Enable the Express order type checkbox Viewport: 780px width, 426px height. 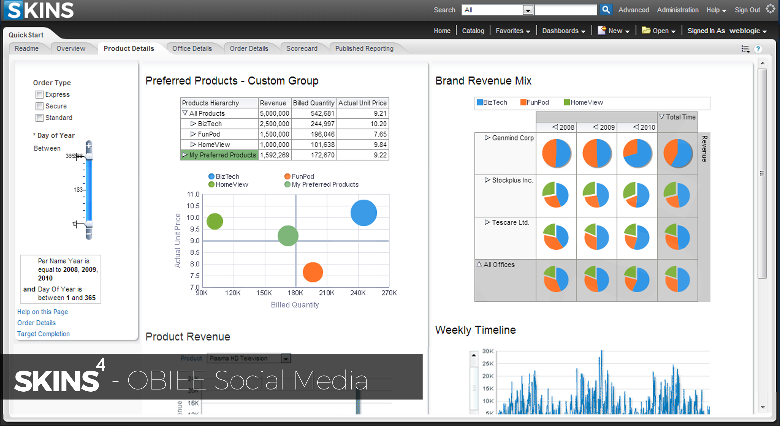click(39, 95)
